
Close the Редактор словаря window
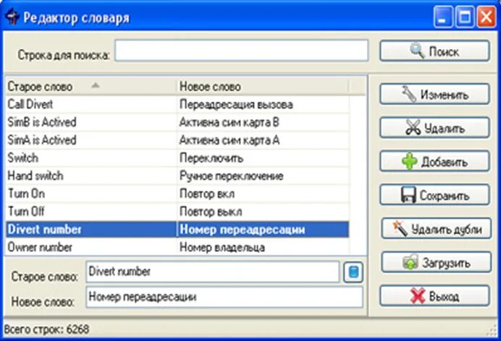pyautogui.click(x=487, y=17)
